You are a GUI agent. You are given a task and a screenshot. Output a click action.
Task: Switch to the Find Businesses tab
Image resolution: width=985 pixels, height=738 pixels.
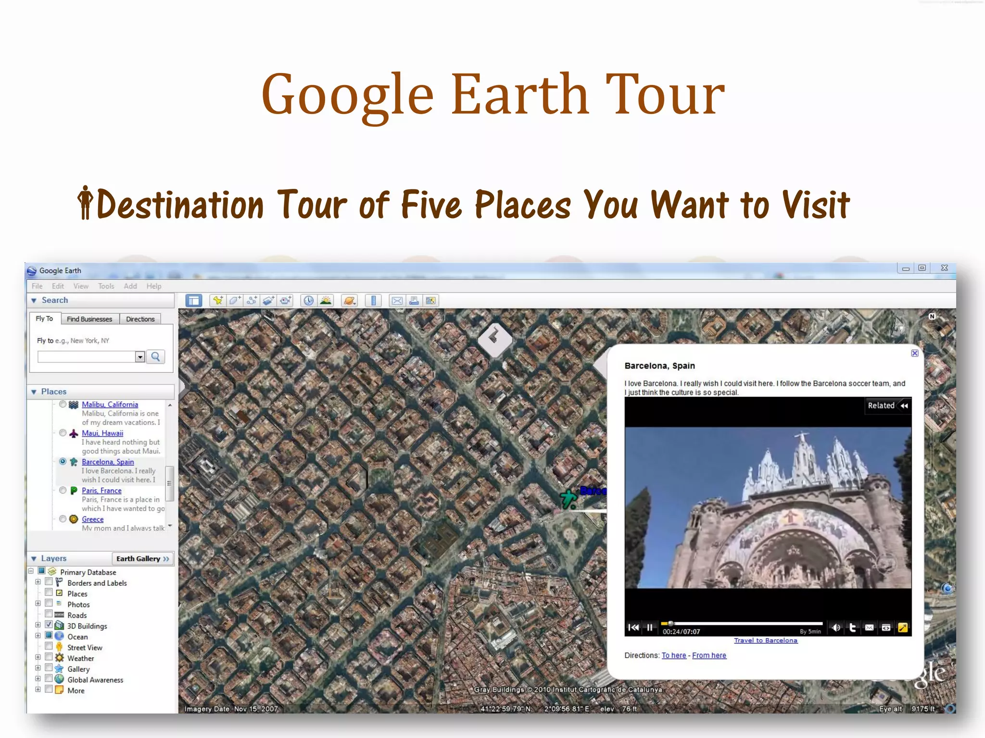89,319
